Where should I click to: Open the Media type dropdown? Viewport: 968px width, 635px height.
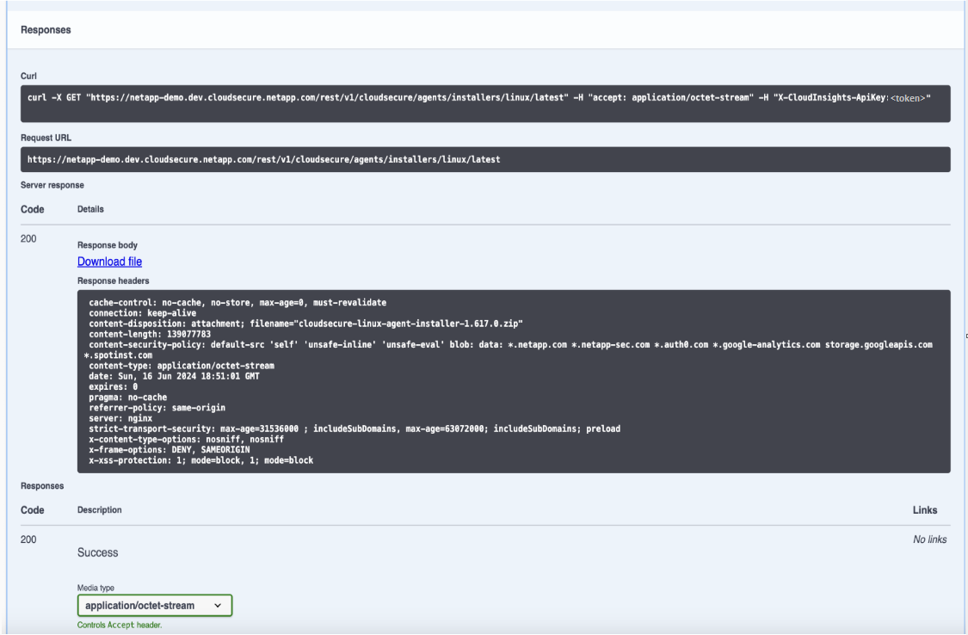click(155, 606)
